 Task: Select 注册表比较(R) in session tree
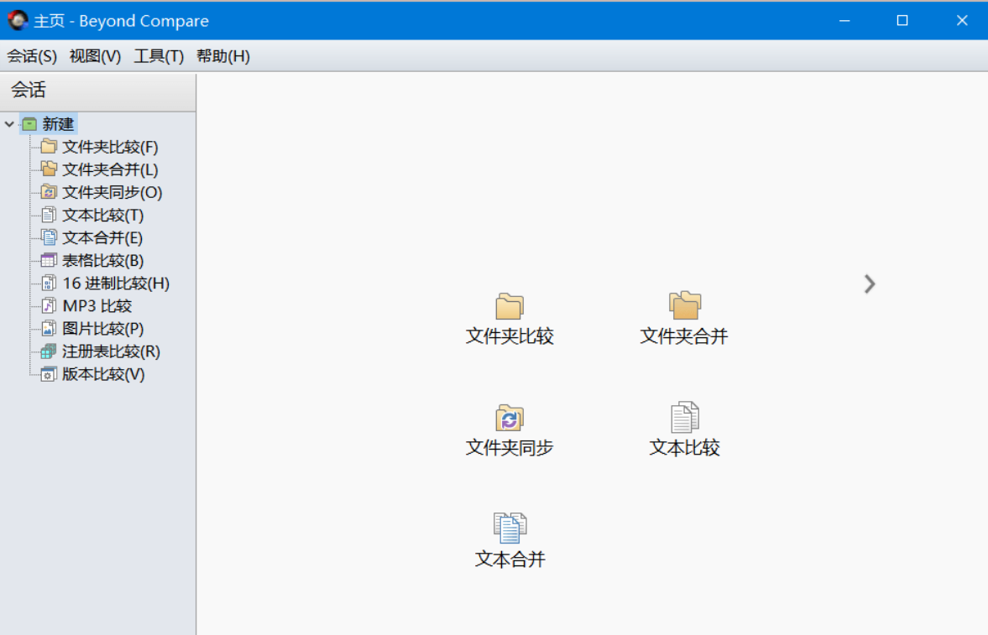coord(111,351)
